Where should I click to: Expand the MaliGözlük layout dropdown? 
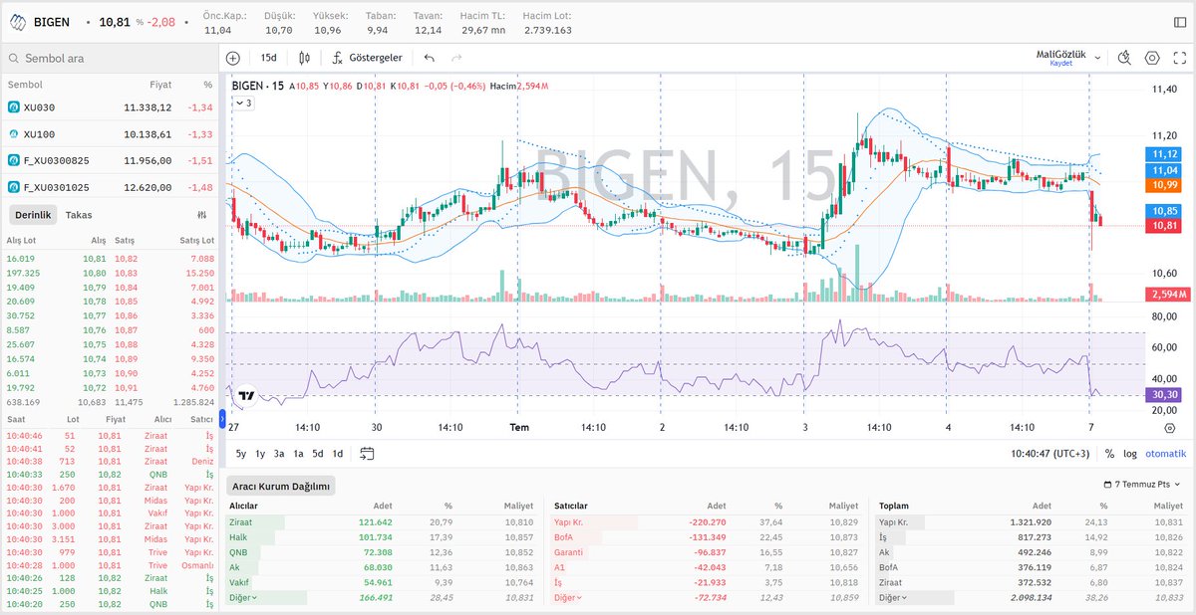(1097, 58)
